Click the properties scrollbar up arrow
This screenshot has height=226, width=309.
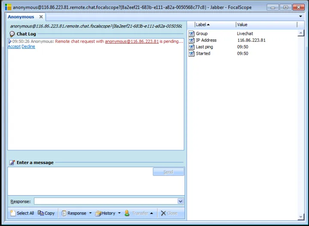[x=301, y=33]
